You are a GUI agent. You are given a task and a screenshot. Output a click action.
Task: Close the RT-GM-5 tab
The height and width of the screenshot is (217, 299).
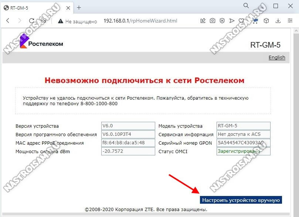tap(68, 7)
